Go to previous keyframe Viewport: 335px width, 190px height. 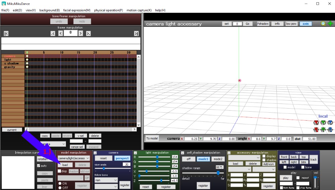(53, 34)
